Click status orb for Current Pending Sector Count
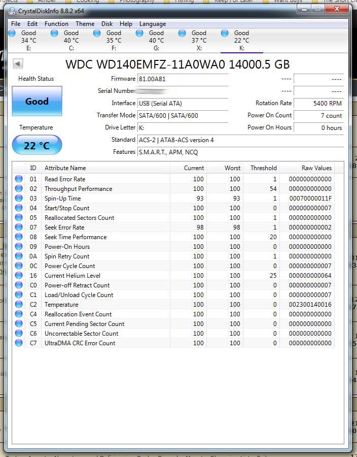Image resolution: width=357 pixels, height=457 pixels. point(19,323)
